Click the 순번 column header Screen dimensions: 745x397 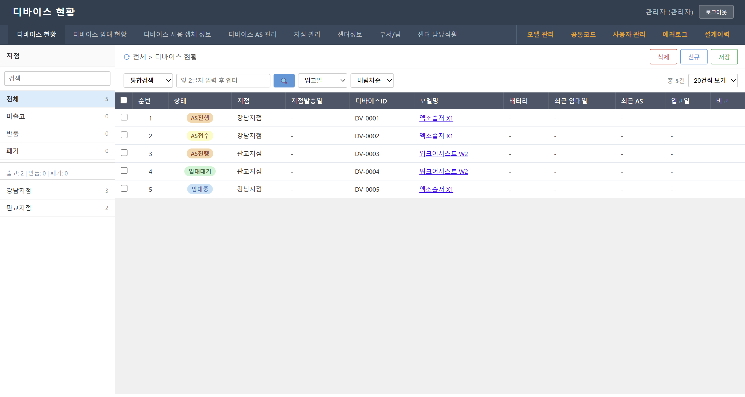151,101
